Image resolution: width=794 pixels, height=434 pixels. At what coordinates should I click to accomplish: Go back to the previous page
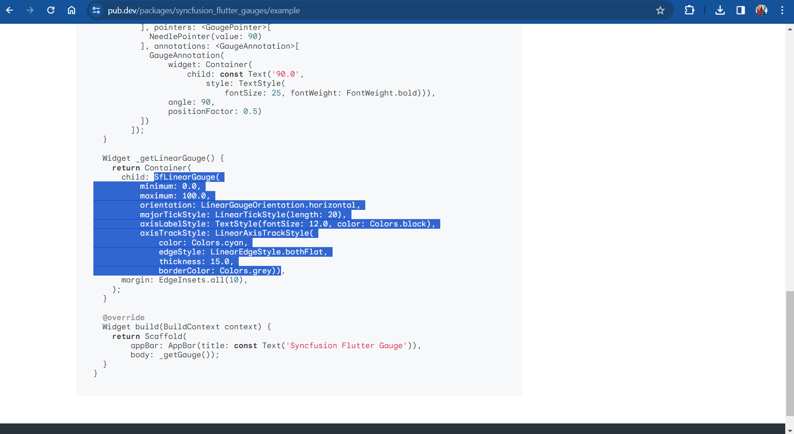point(10,10)
